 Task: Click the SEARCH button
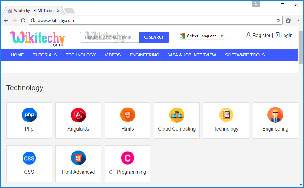[x=154, y=37]
